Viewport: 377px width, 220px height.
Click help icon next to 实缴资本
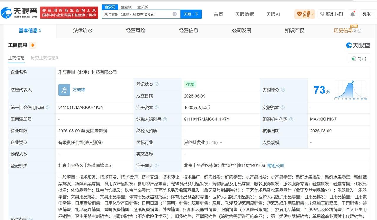[283, 108]
